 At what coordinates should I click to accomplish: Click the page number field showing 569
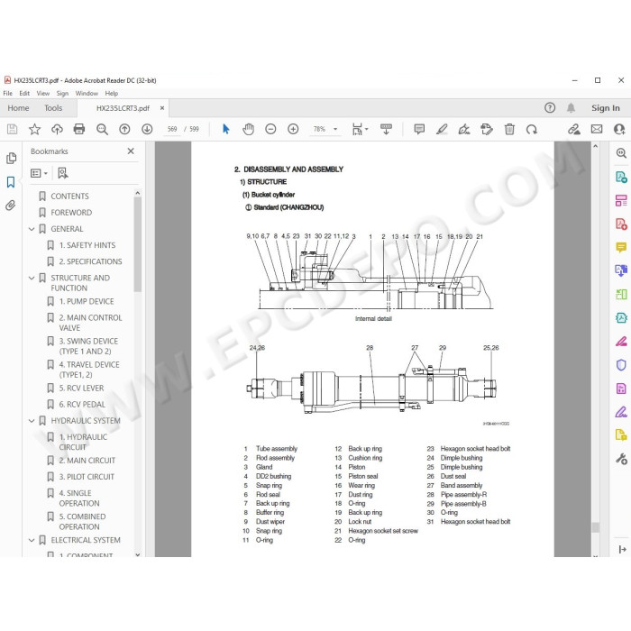pos(172,129)
